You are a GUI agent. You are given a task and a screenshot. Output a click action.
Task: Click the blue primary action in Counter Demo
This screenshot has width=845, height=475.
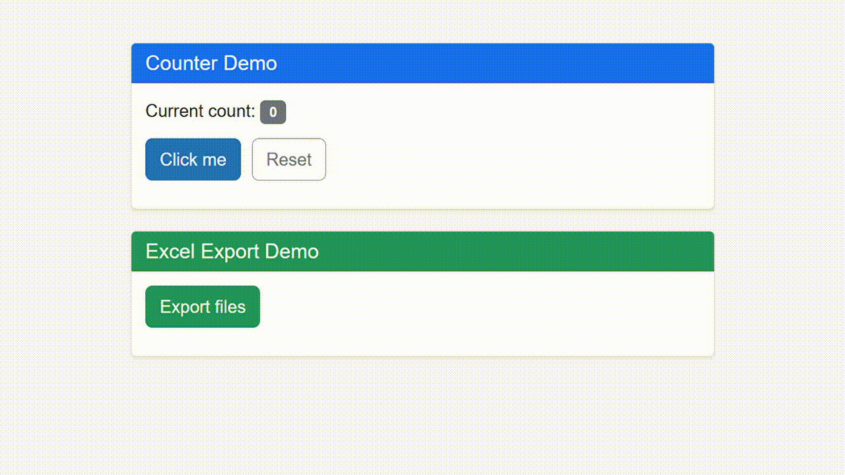coord(193,159)
